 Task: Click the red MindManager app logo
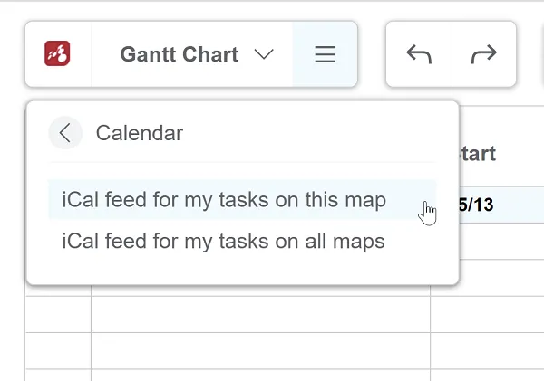(57, 54)
